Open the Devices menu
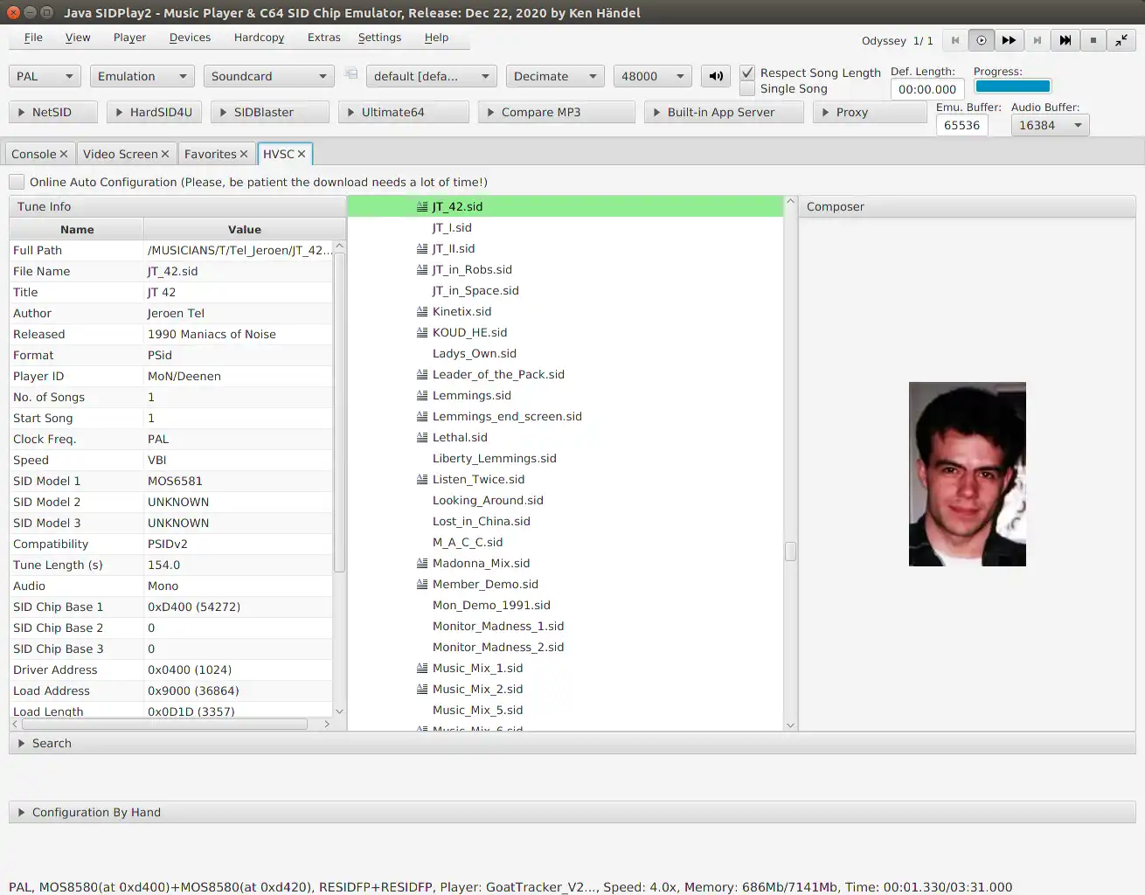The width and height of the screenshot is (1145, 895). coord(190,38)
